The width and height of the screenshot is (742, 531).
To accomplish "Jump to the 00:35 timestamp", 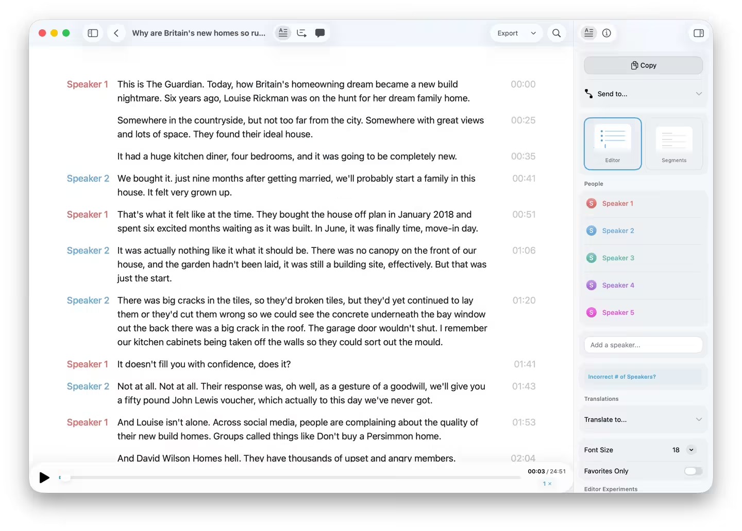I will (x=523, y=156).
